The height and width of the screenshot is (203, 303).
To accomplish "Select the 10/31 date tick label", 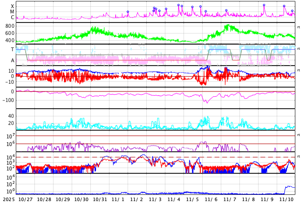I will (100, 199).
